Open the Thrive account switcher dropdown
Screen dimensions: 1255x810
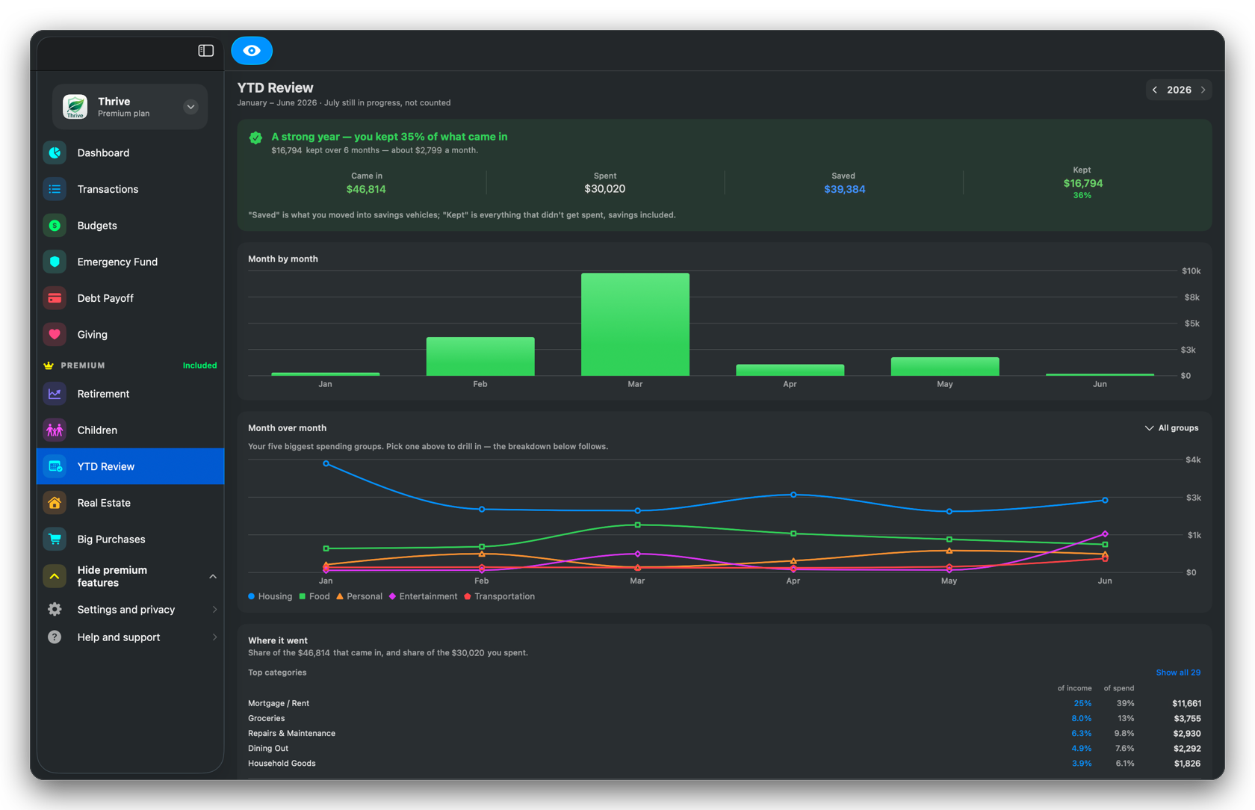click(x=190, y=107)
